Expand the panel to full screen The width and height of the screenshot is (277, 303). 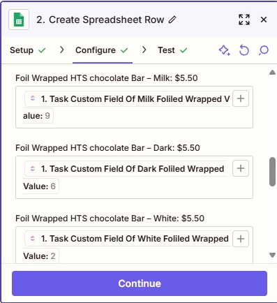coord(244,20)
